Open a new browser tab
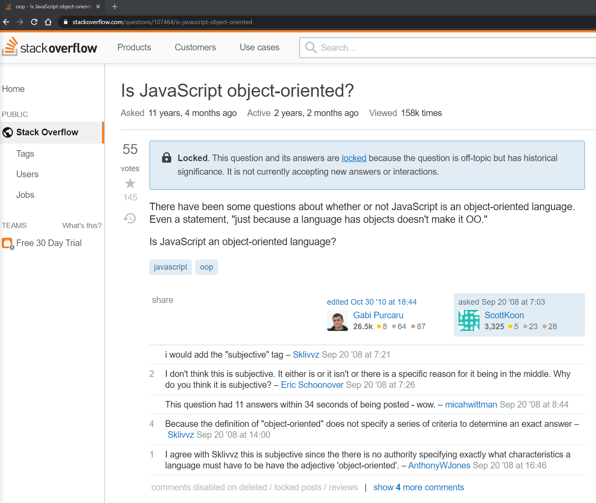This screenshot has height=503, width=596. coord(115,7)
